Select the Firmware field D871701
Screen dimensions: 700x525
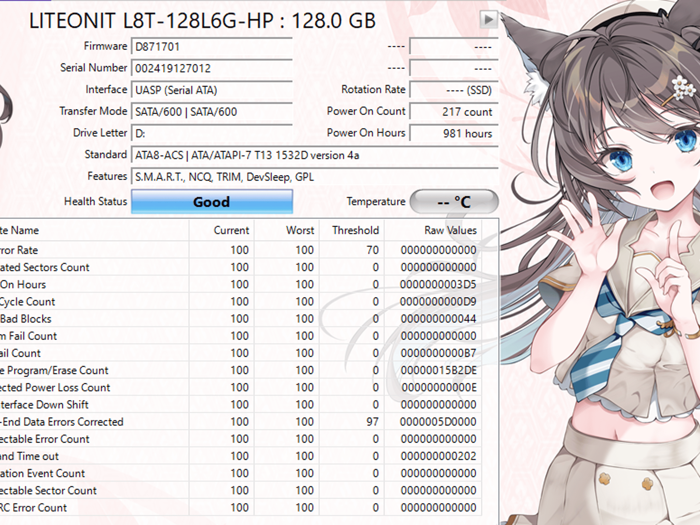[212, 46]
